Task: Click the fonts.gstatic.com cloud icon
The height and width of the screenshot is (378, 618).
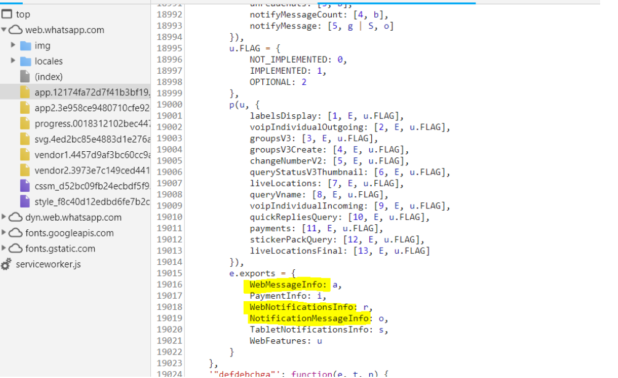Action: (15, 248)
